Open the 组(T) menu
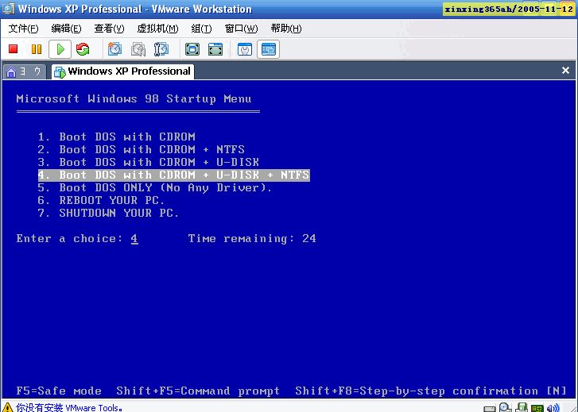Screen dimensions: 578x412 (x=202, y=29)
